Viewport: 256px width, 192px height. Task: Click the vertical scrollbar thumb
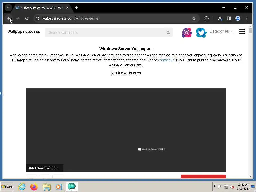tap(250, 31)
